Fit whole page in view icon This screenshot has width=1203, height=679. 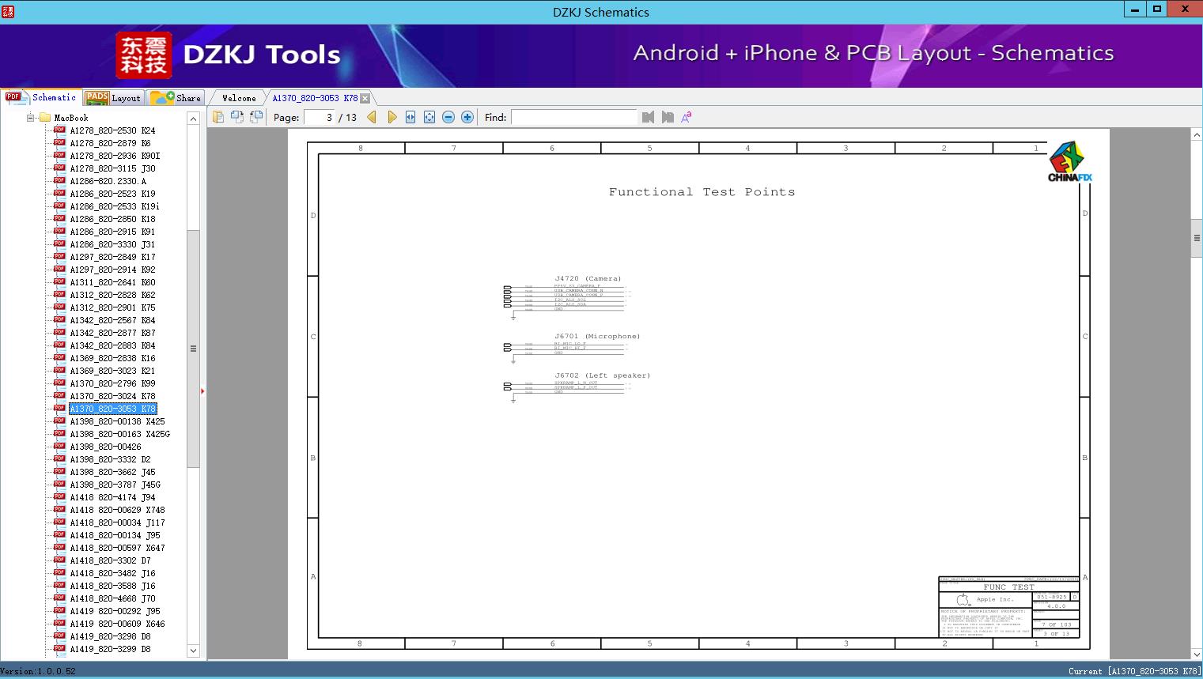coord(429,117)
